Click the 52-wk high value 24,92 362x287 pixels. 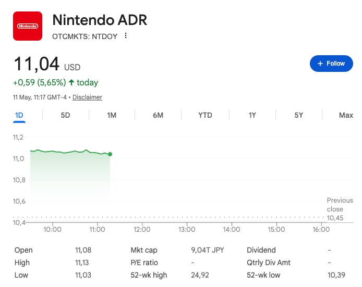(200, 275)
